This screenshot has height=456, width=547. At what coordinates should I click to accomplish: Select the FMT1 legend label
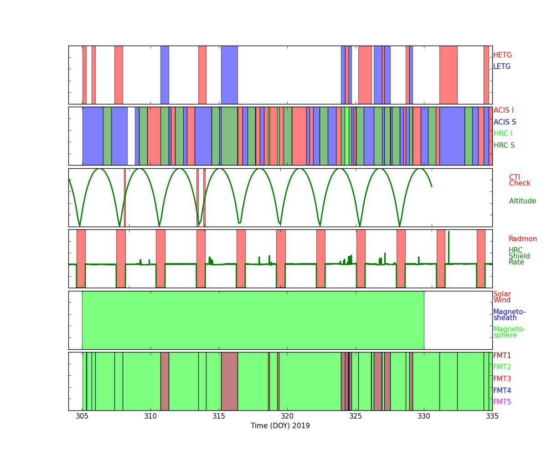pyautogui.click(x=502, y=356)
